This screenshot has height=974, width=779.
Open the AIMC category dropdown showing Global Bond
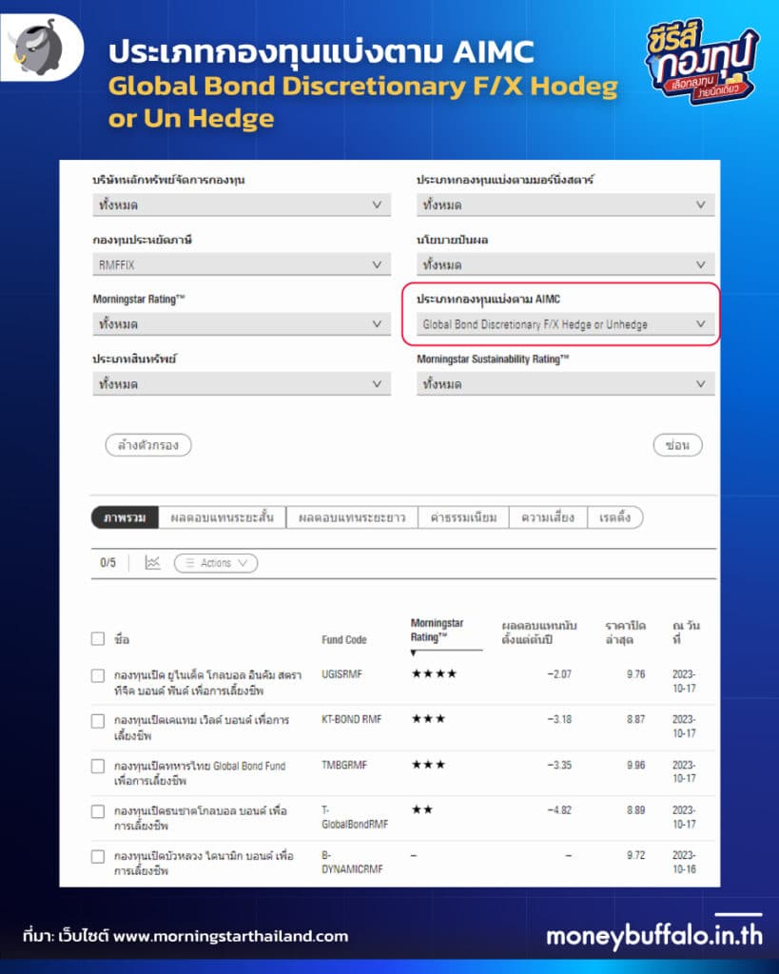(565, 324)
